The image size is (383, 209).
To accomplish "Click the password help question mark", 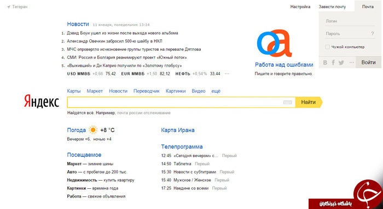I will 372,34.
